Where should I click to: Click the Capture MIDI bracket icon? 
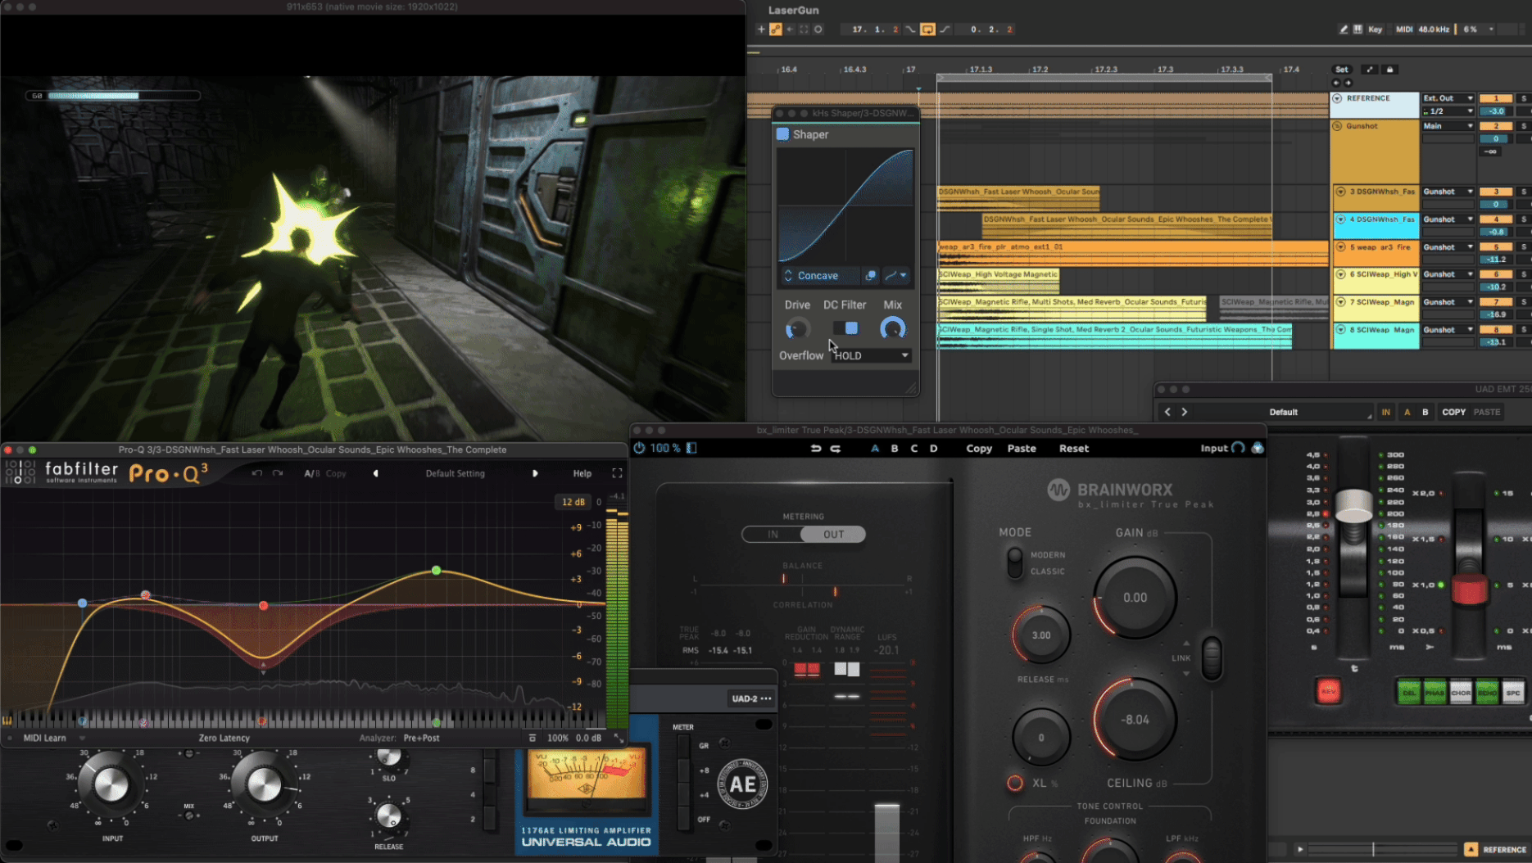click(x=804, y=29)
